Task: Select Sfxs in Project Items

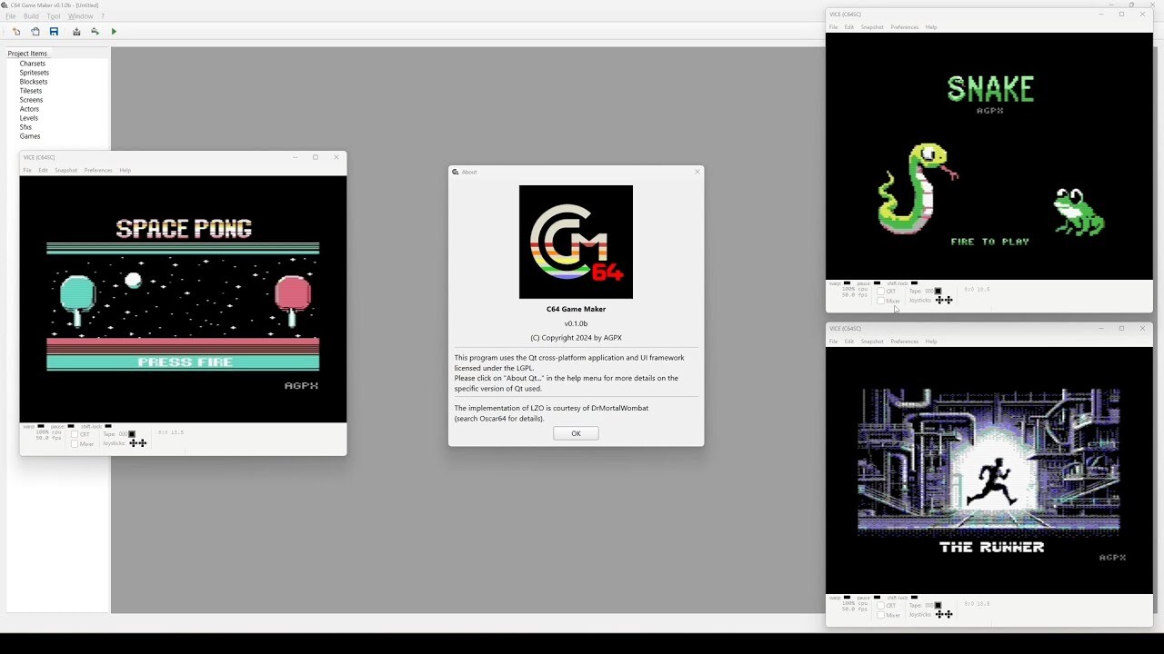Action: point(25,127)
